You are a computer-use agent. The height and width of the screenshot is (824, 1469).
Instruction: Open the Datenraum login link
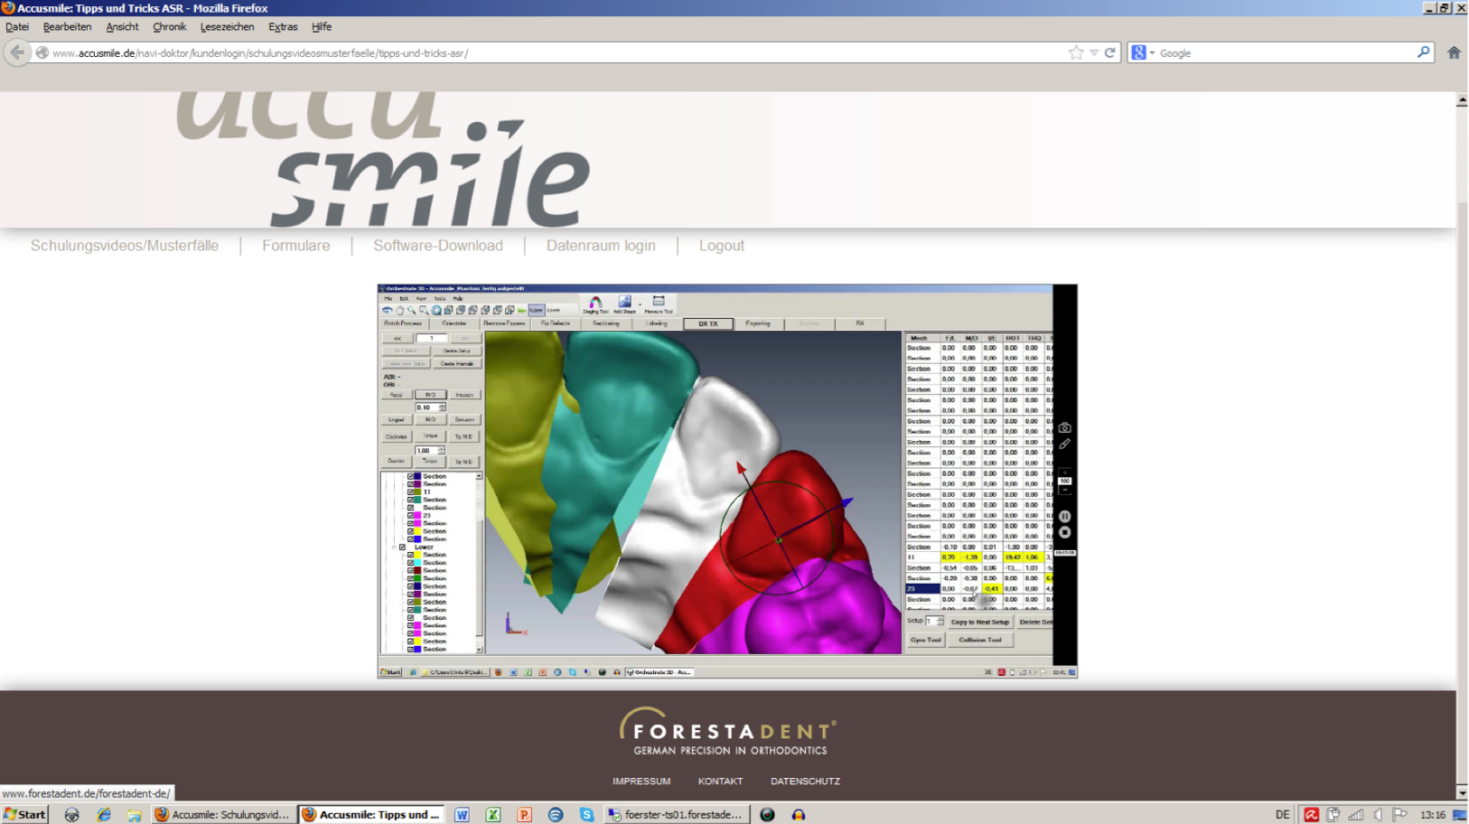click(x=601, y=246)
